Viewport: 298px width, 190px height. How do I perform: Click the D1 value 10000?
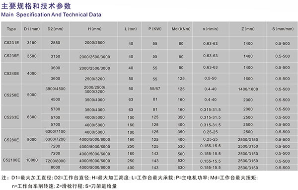pos(32,160)
